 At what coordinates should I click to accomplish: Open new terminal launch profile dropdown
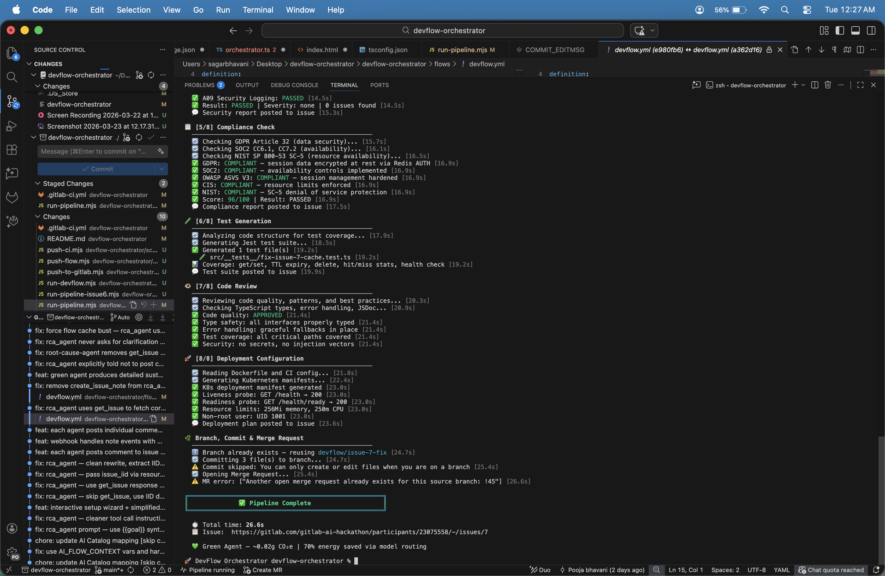803,85
